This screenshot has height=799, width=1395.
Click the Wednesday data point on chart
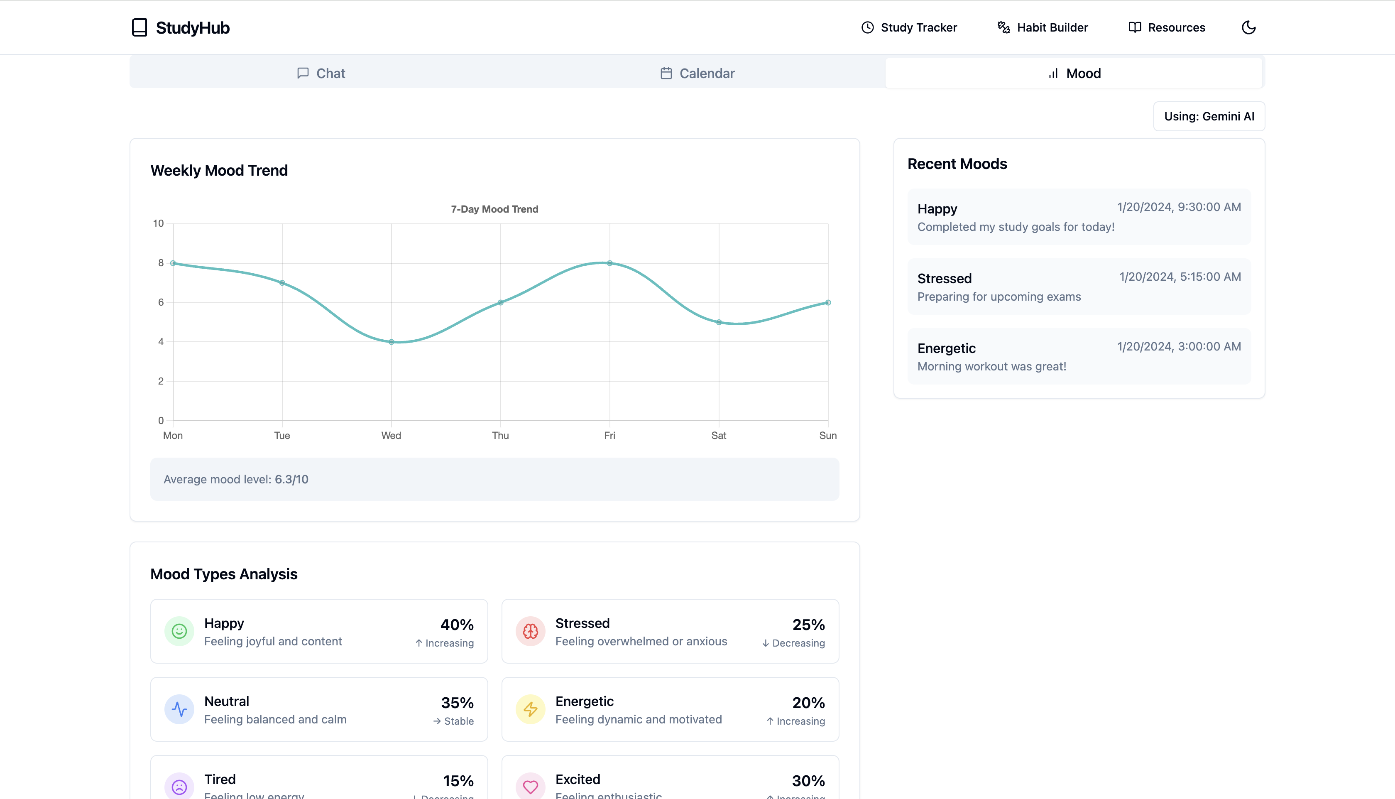(391, 342)
